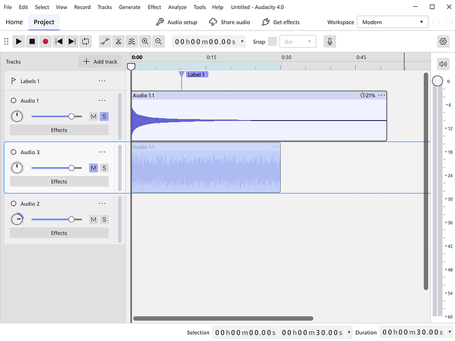Toggle the Loop playback icon
Screen dimensions: 455x341
click(85, 42)
